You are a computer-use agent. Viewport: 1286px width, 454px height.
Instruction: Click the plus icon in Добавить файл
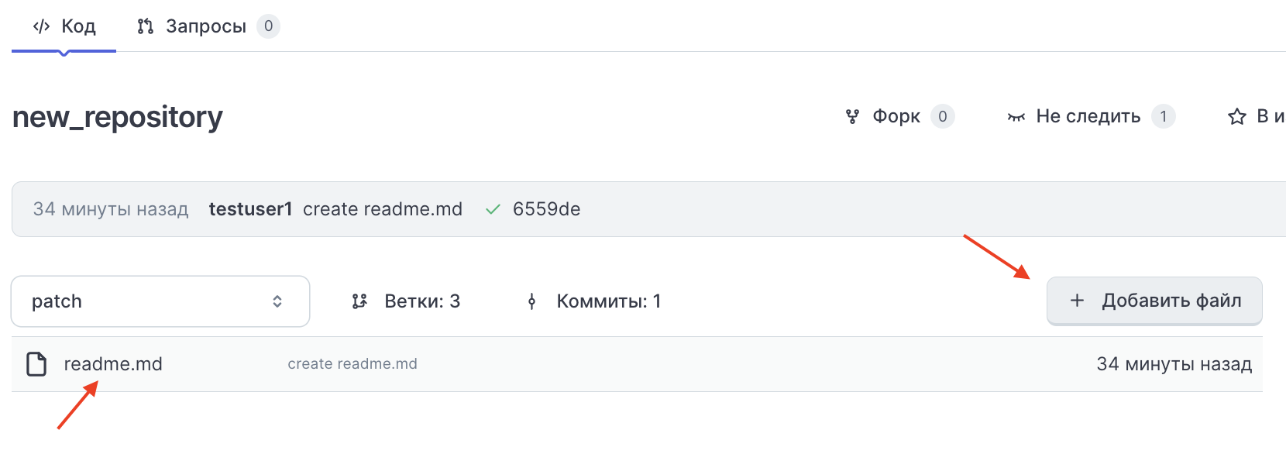[x=1077, y=301]
